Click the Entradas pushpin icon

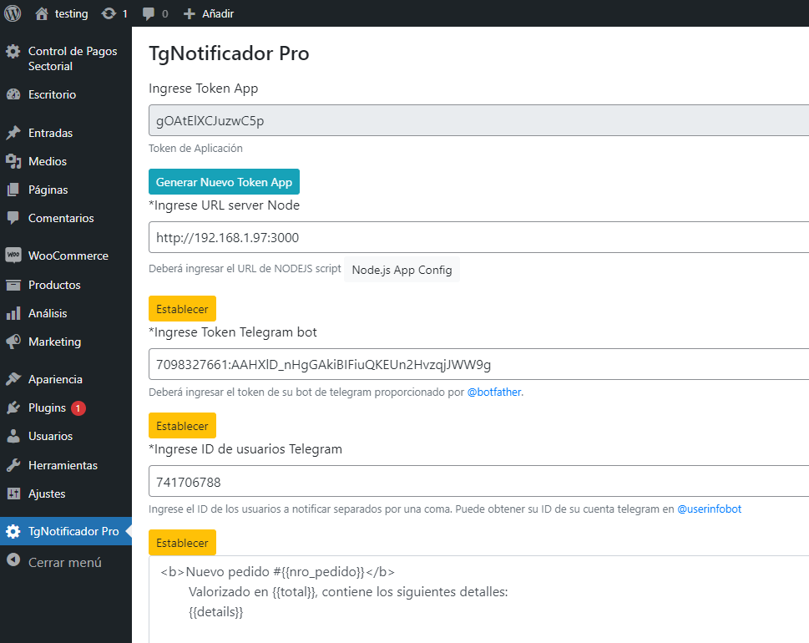[12, 132]
